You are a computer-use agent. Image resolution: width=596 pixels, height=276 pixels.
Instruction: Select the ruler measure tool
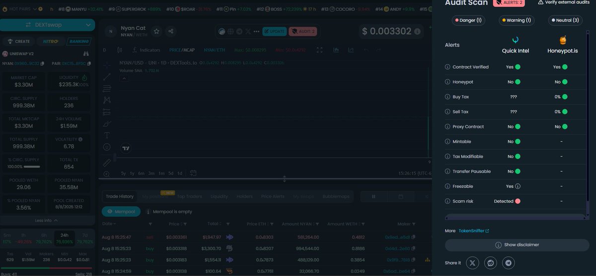[x=107, y=163]
